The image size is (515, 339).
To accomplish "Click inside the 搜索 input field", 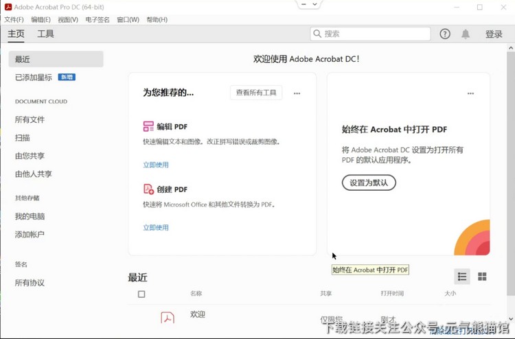I will coord(374,34).
